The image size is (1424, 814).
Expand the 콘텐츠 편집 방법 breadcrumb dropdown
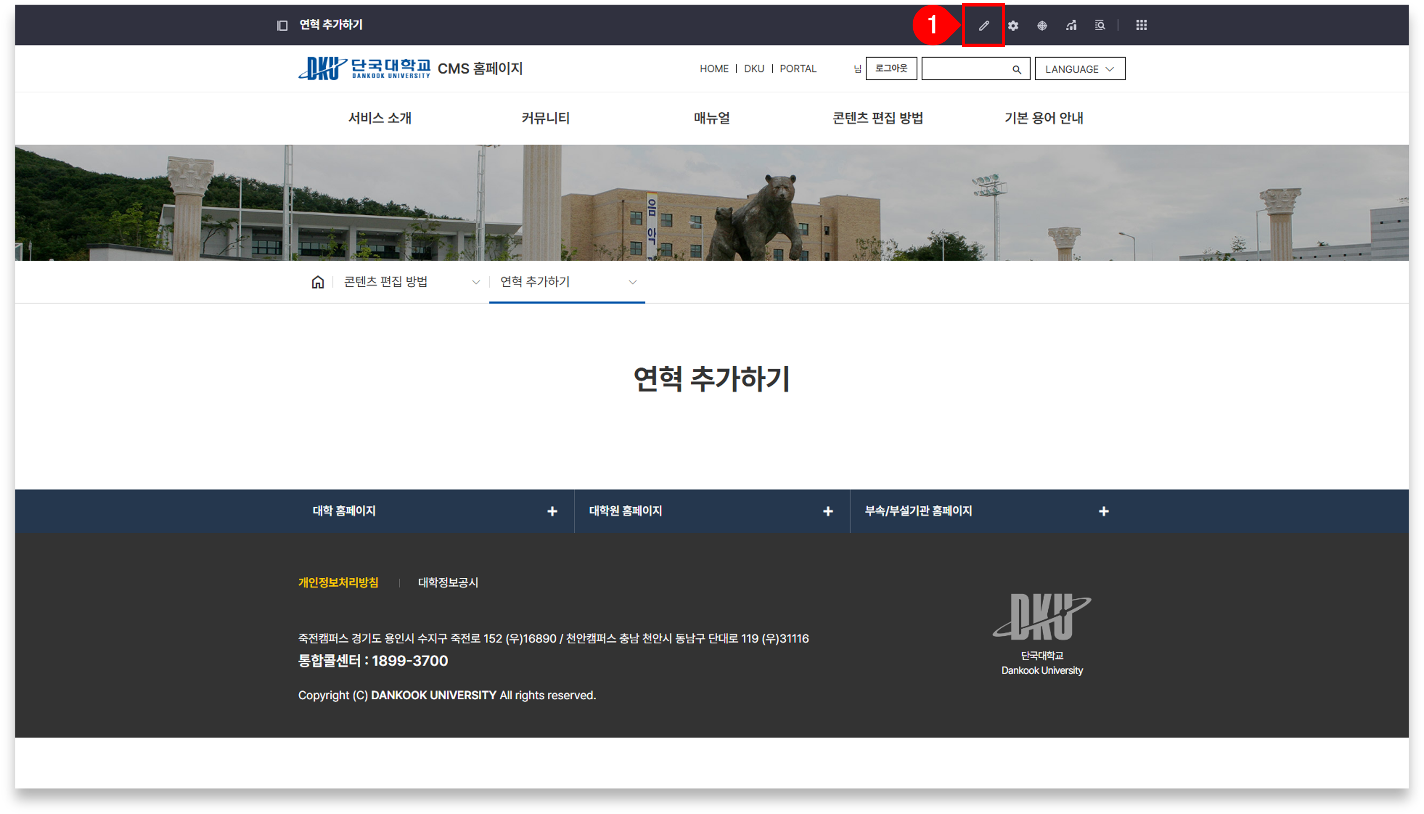click(476, 282)
